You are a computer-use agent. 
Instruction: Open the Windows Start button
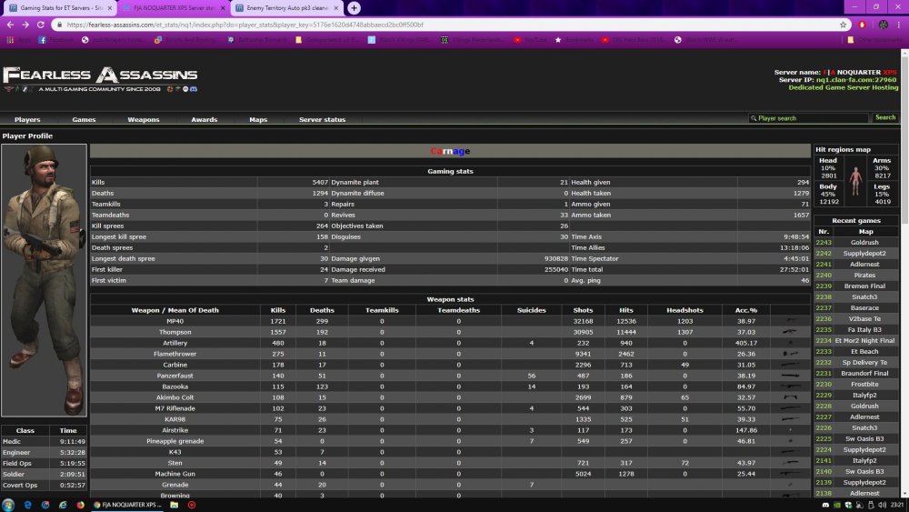tap(8, 505)
